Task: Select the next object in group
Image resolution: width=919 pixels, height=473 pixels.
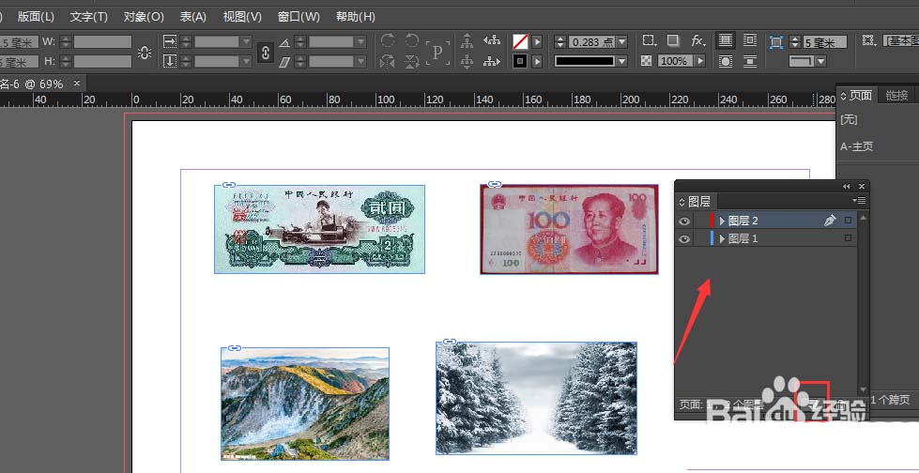Action: click(x=492, y=61)
